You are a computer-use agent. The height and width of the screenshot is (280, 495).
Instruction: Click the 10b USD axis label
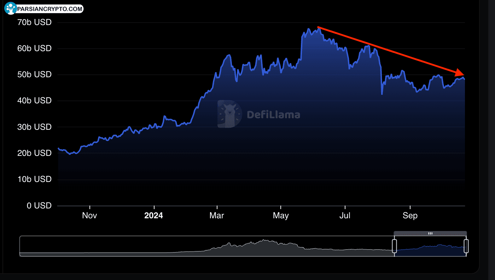coord(34,179)
